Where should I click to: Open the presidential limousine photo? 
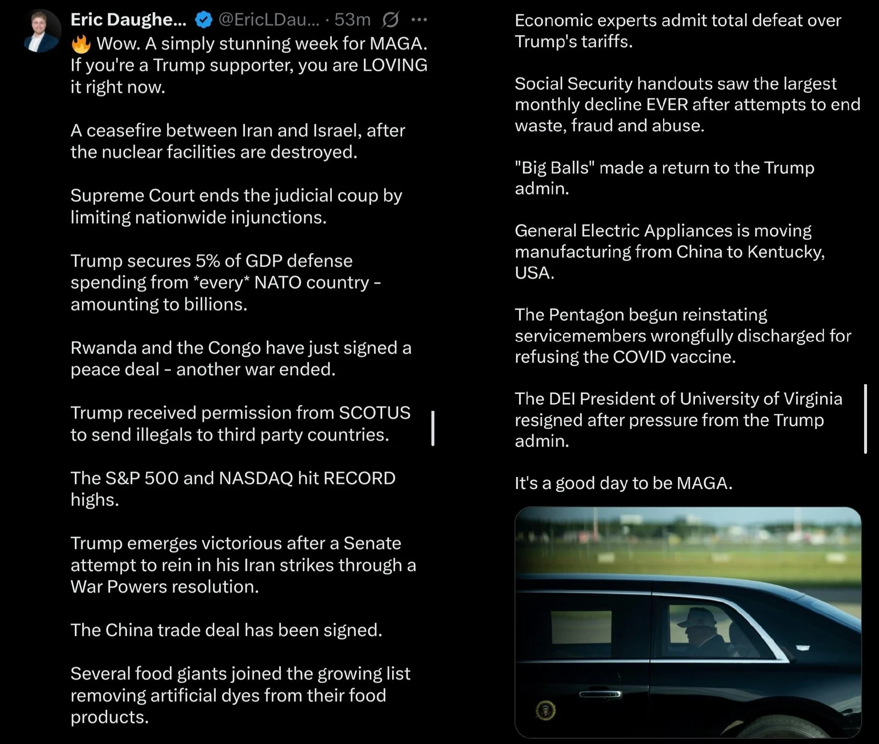click(x=687, y=621)
